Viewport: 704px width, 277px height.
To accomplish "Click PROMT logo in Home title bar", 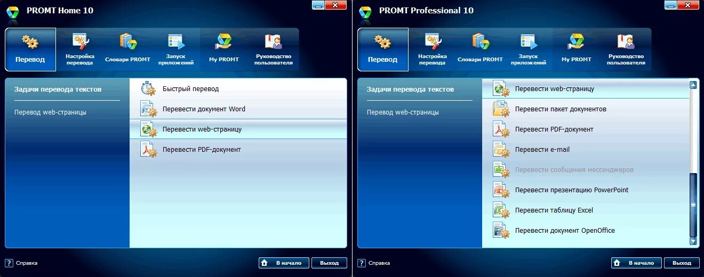I will click(x=12, y=12).
